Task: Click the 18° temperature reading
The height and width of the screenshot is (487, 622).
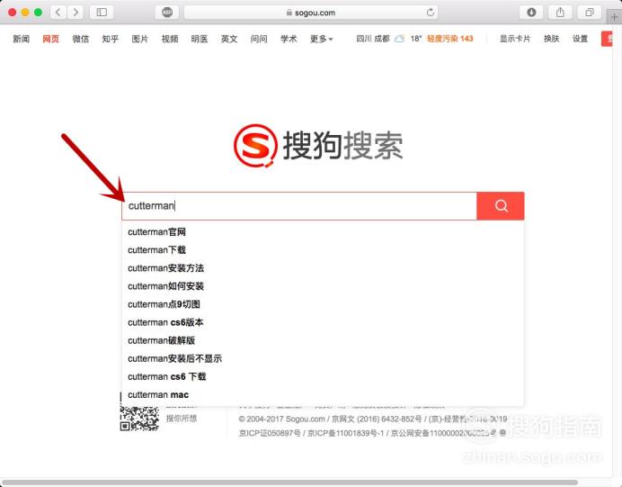Action: [x=416, y=39]
